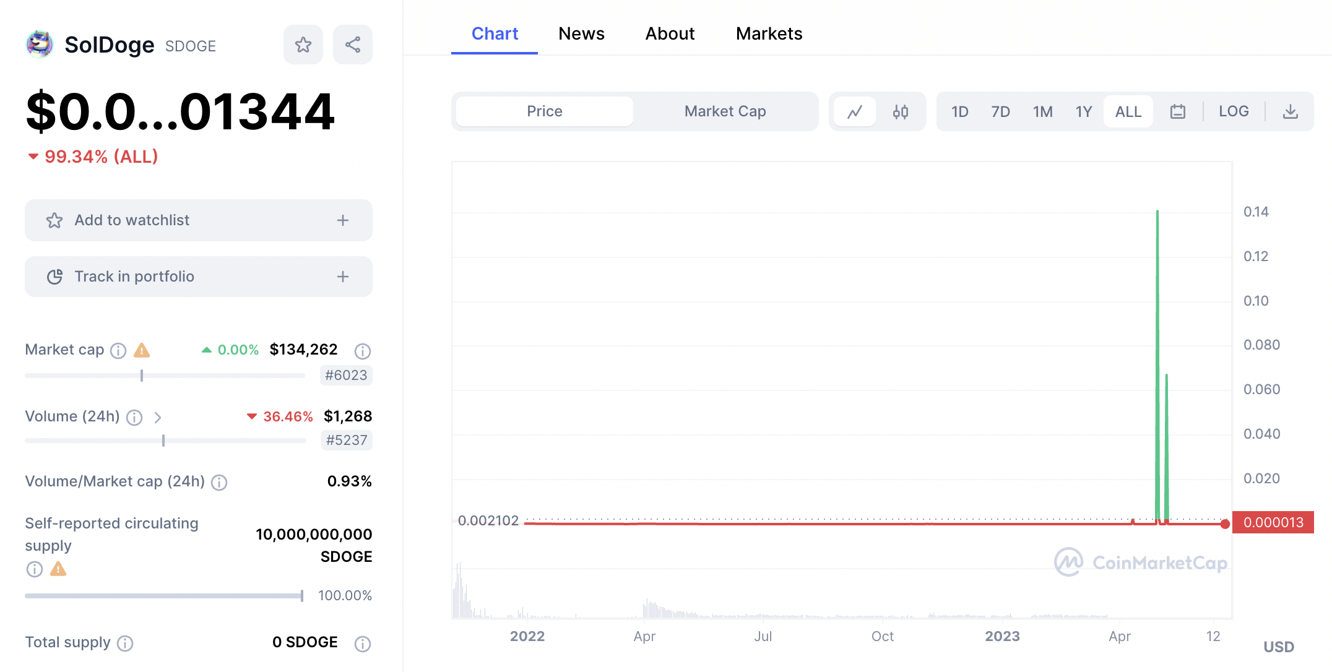Select the line chart view icon
Screen dimensions: 1332x672
855,111
